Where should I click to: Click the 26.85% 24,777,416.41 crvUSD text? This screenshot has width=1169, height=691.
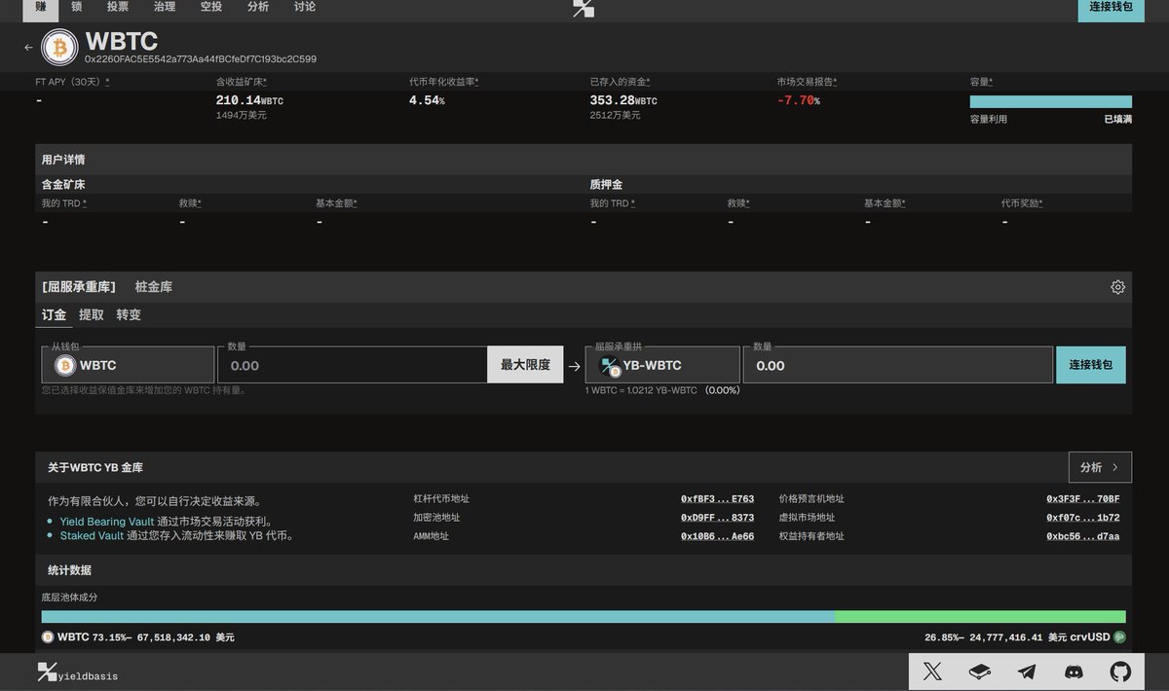click(1017, 637)
